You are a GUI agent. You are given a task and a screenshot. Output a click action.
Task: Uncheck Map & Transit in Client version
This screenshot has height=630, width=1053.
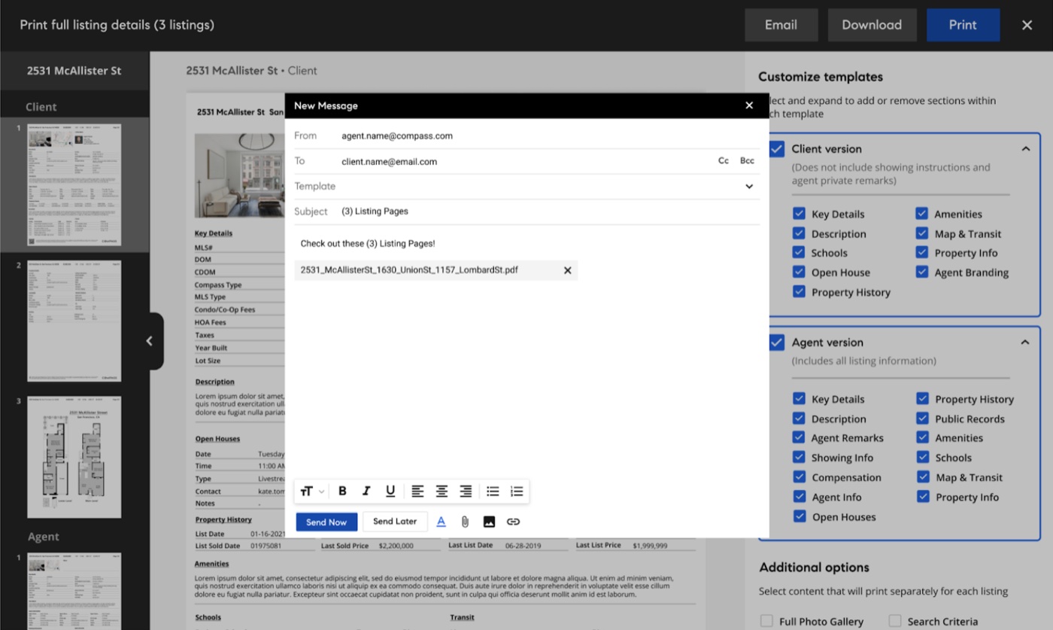(921, 233)
